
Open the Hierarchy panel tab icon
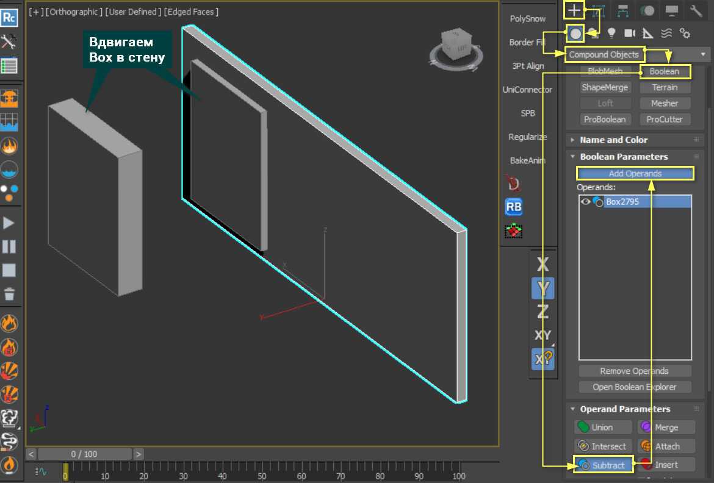pos(623,10)
